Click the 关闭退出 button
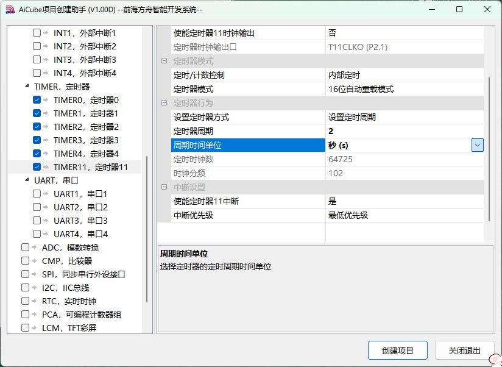 (465, 351)
